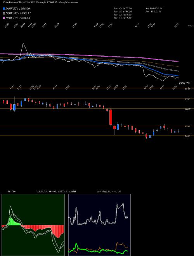This screenshot has height=256, width=194.
Task: Click the 'Pre V: 0.01 M' volume text
Action: click(x=153, y=12)
